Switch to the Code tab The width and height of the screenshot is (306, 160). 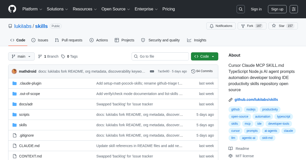(18, 40)
